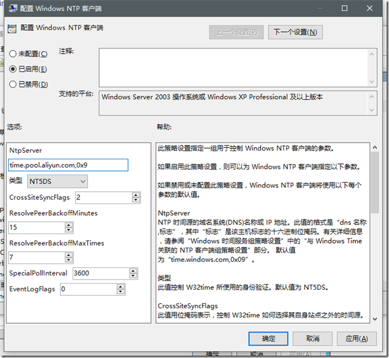Maximize the dialog window

click(344, 8)
